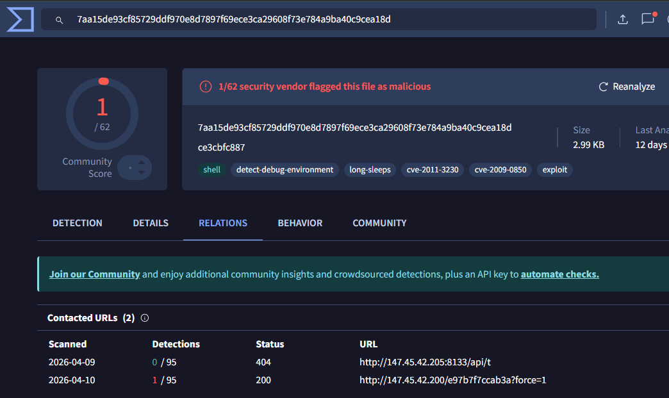Click the 2.99 KB size value
This screenshot has width=669, height=398.
click(x=588, y=145)
